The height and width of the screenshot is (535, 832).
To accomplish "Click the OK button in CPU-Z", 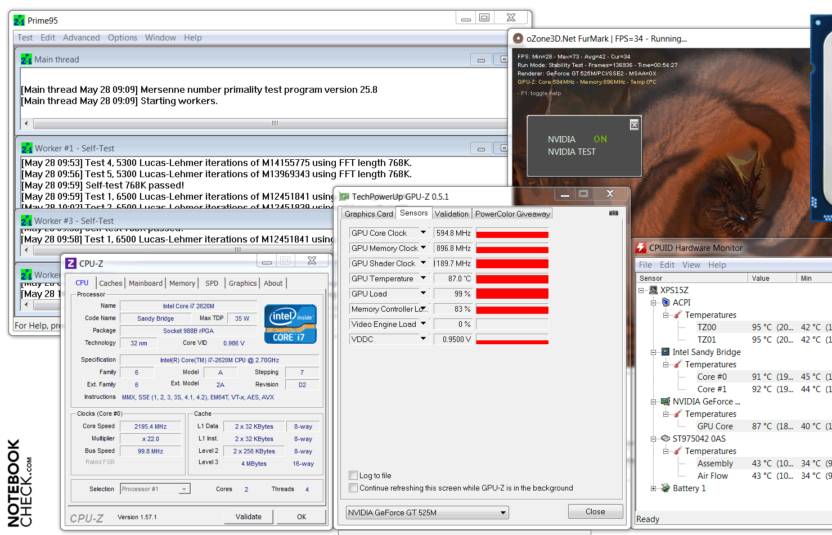I will 302,516.
